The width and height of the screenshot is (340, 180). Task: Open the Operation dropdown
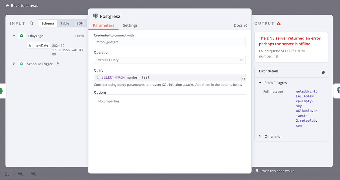coord(170,60)
